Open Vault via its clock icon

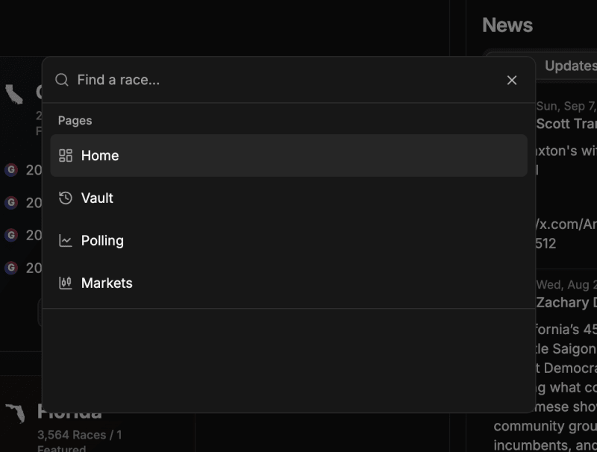65,198
